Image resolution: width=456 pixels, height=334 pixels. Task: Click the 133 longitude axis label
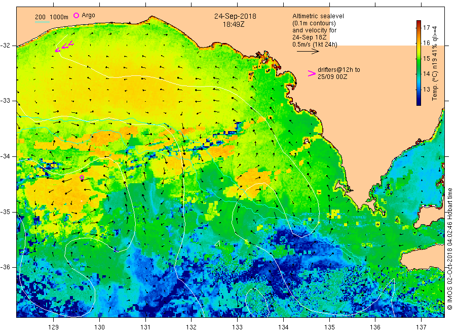[237, 327]
